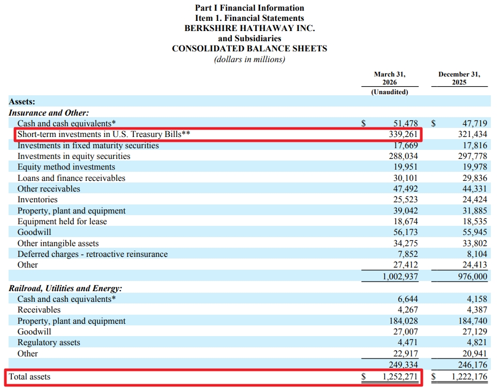
Task: Select the Deferred charges retroactive reinsurance row
Action: 249,254
